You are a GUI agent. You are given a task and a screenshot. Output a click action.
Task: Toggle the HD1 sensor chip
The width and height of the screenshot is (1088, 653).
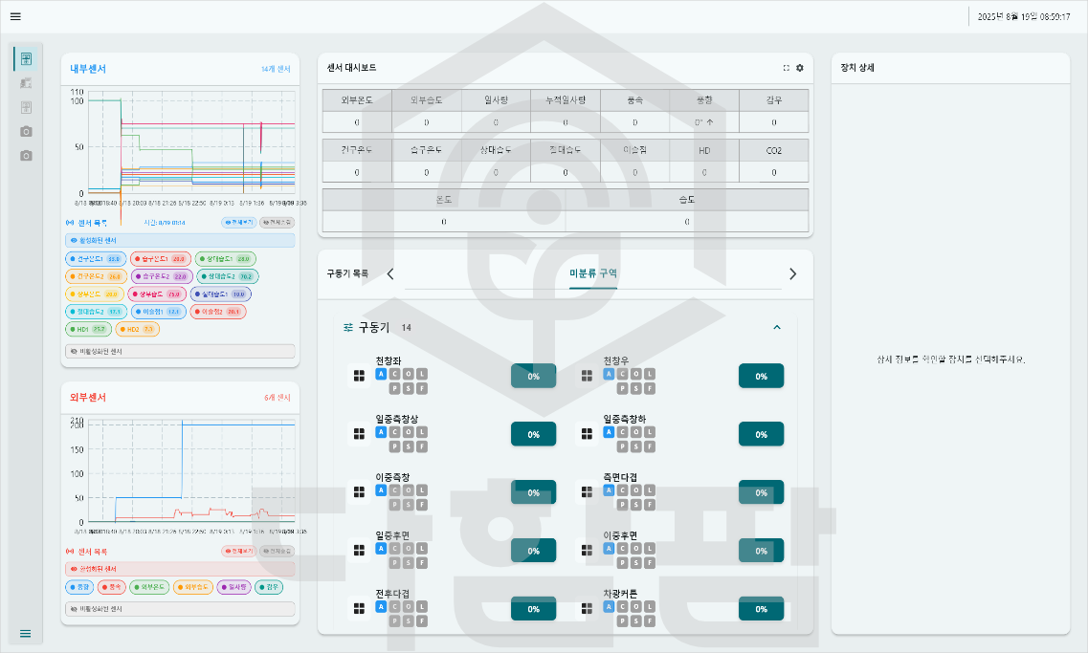(x=88, y=329)
